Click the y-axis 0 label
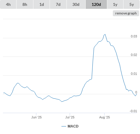 coord(136,92)
